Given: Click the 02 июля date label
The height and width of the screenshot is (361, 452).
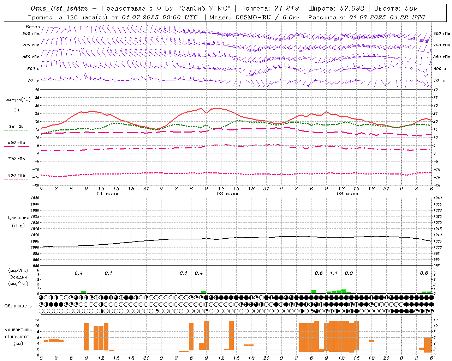Looking at the screenshot, I should click(x=227, y=194).
